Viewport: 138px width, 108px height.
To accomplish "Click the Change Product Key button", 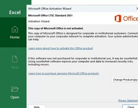I will point(124,80).
